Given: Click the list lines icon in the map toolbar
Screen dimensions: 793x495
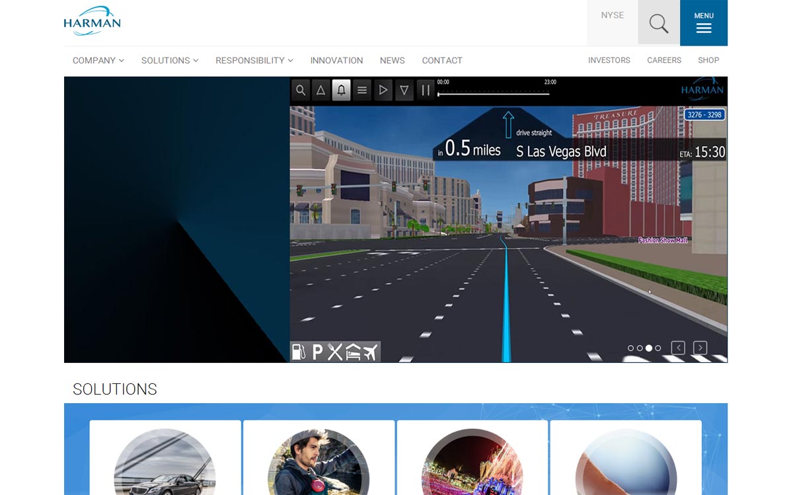Looking at the screenshot, I should (x=362, y=91).
